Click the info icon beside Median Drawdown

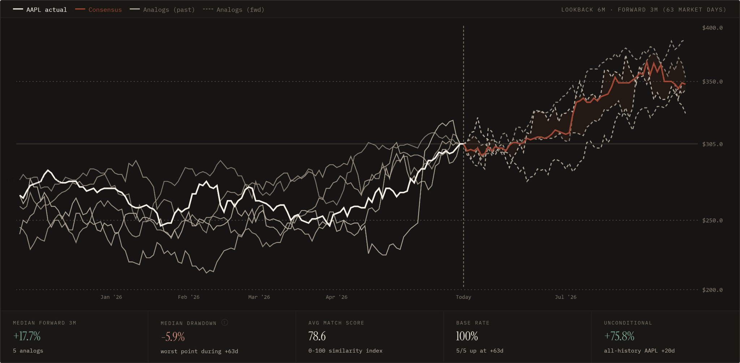tap(224, 322)
